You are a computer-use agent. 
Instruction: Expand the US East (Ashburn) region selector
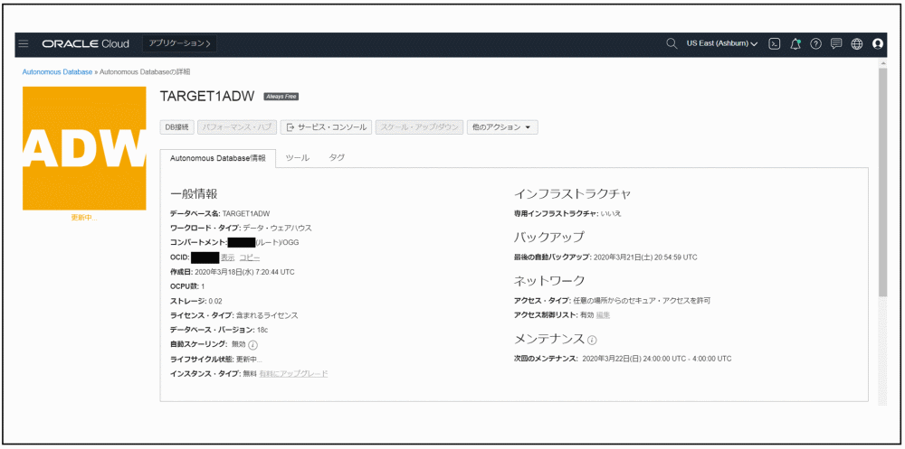click(x=722, y=43)
